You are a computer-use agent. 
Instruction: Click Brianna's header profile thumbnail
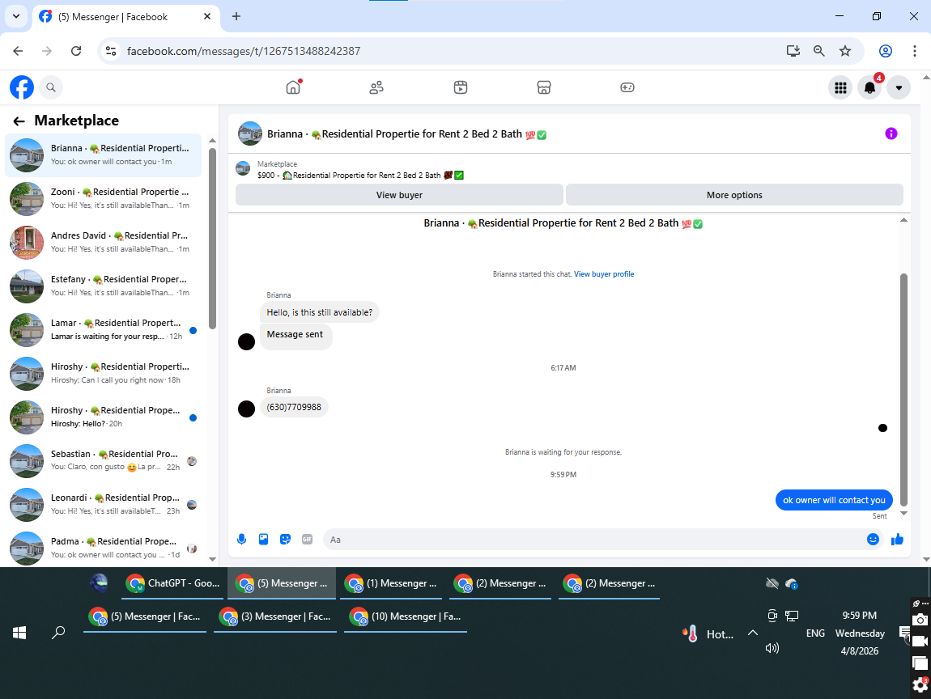pos(250,133)
